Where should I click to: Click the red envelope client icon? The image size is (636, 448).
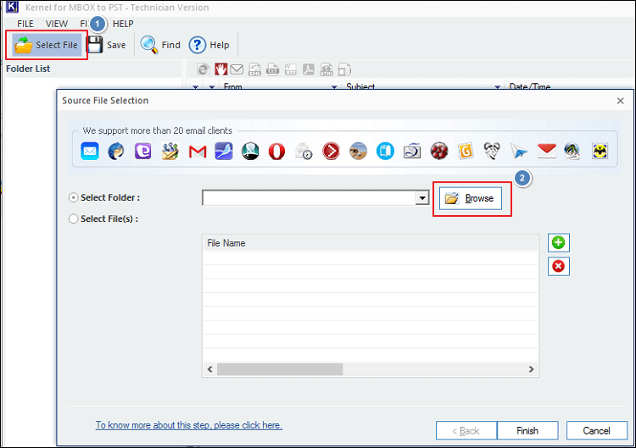pyautogui.click(x=546, y=151)
